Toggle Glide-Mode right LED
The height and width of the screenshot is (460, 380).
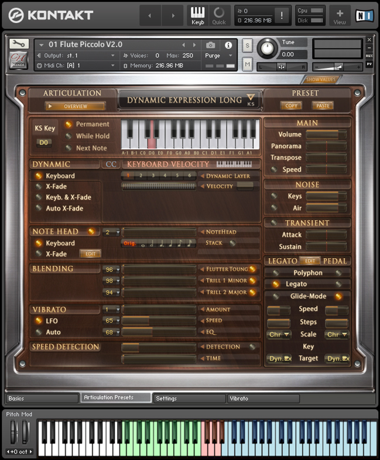pyautogui.click(x=338, y=296)
